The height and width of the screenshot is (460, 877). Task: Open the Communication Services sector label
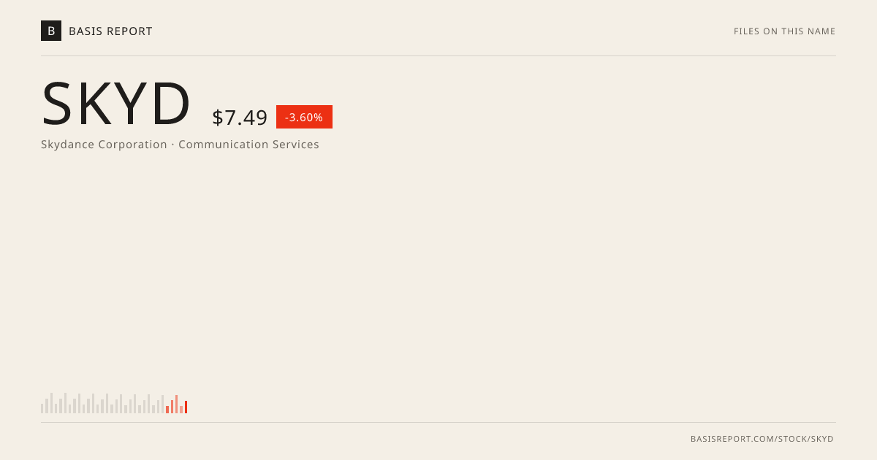click(248, 145)
